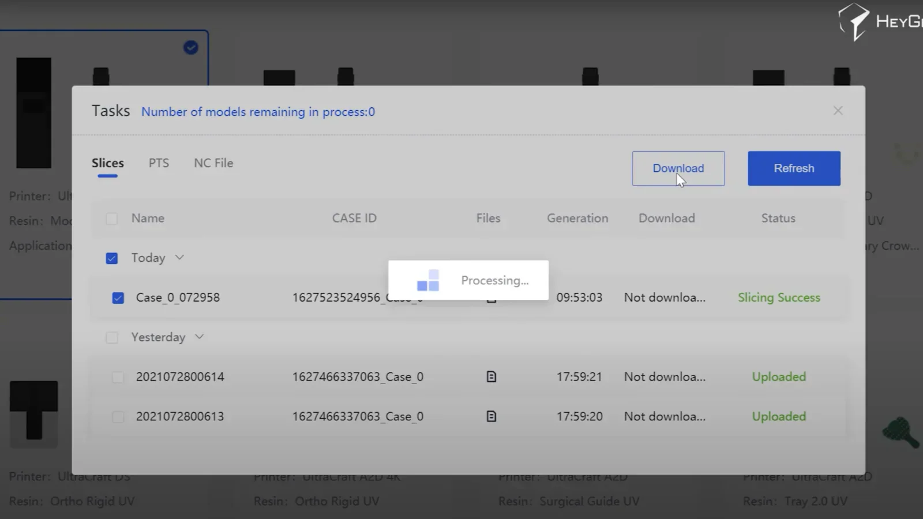This screenshot has width=923, height=519.
Task: Click the document icon beside 2021072800614
Action: point(491,377)
